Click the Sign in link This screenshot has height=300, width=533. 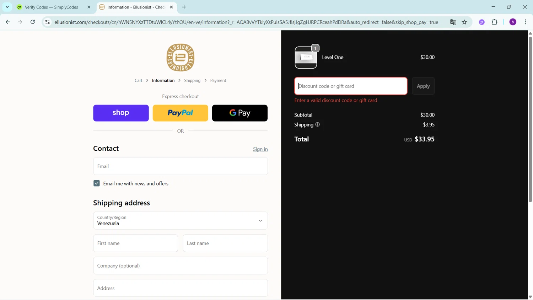pos(260,149)
